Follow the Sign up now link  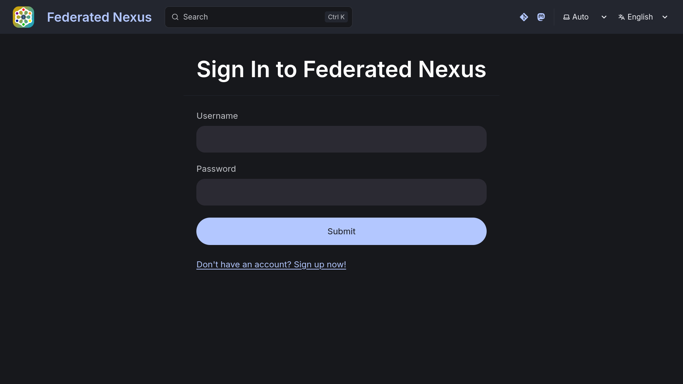[271, 264]
